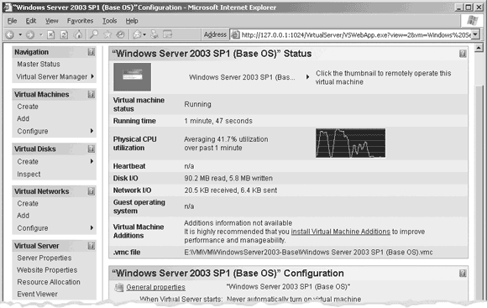Open the Search magnifier toolbar icon
Image resolution: width=487 pixels, height=308 pixels.
coord(94,34)
